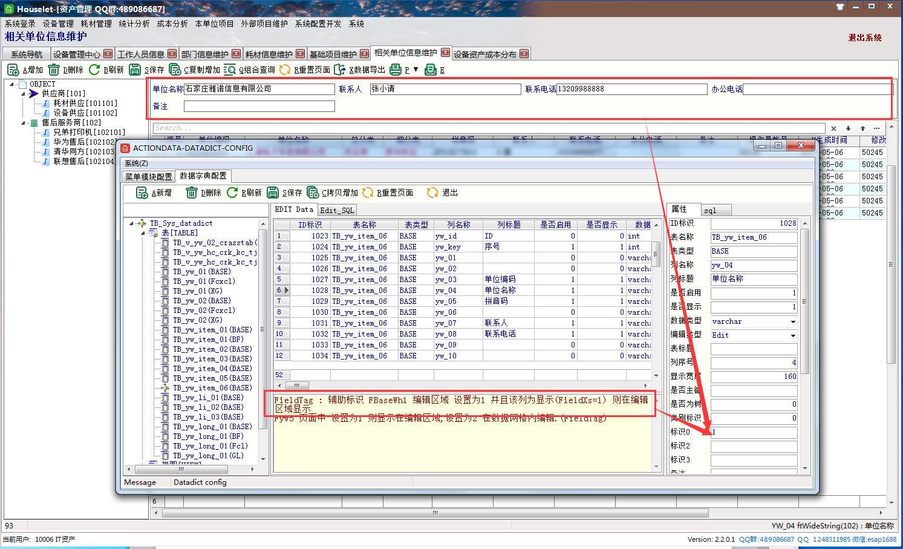This screenshot has width=903, height=549.
Task: Select 兄弟打印机[102101] in the tree
Action: pyautogui.click(x=89, y=133)
